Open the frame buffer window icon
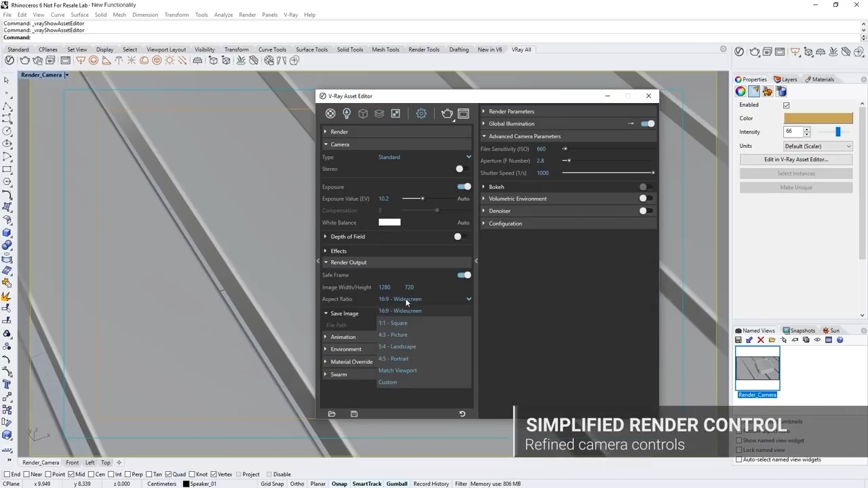 (464, 114)
